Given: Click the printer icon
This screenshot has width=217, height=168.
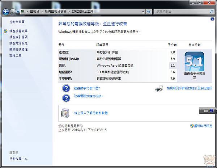Looking at the screenshot, I should pyautogui.click(x=159, y=89).
